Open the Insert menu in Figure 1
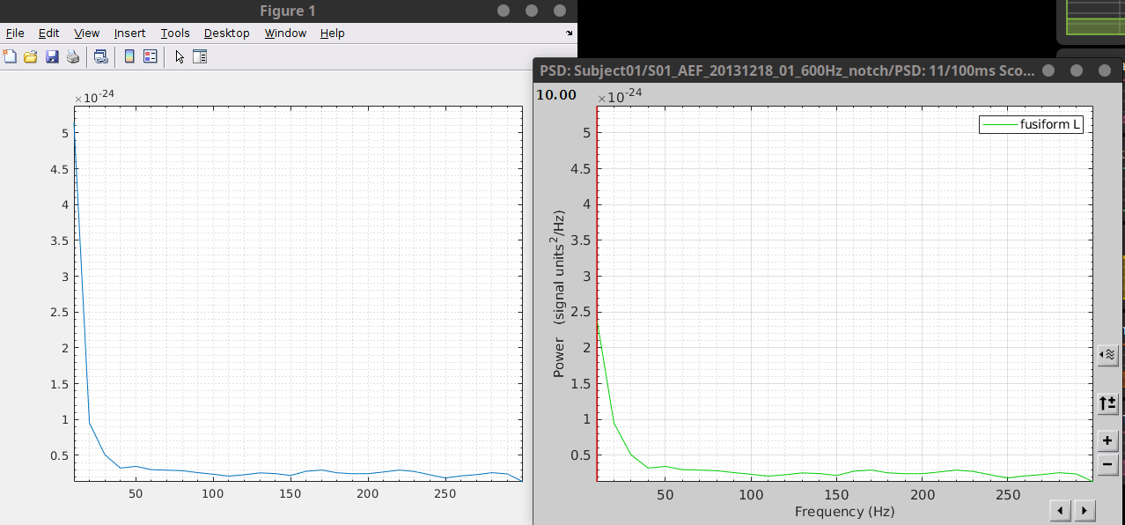The width and height of the screenshot is (1125, 525). coord(129,33)
